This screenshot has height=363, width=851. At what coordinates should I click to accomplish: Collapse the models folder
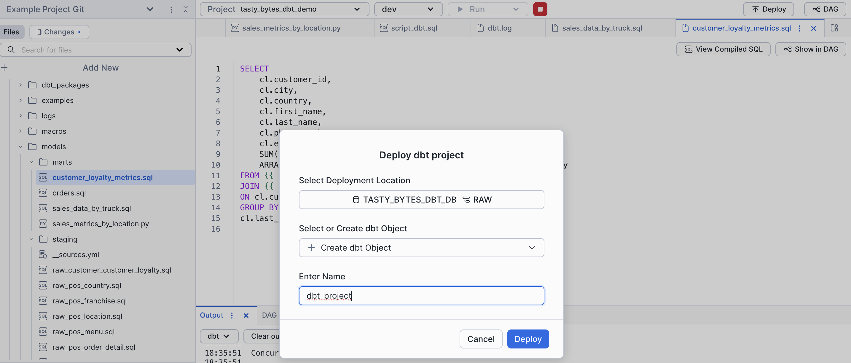click(x=20, y=147)
